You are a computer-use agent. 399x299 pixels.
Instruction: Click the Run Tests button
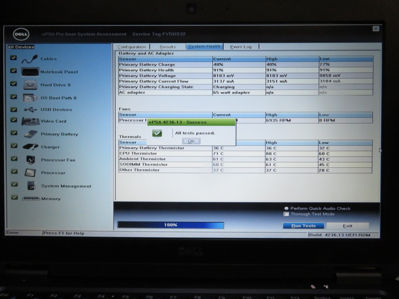tap(303, 226)
